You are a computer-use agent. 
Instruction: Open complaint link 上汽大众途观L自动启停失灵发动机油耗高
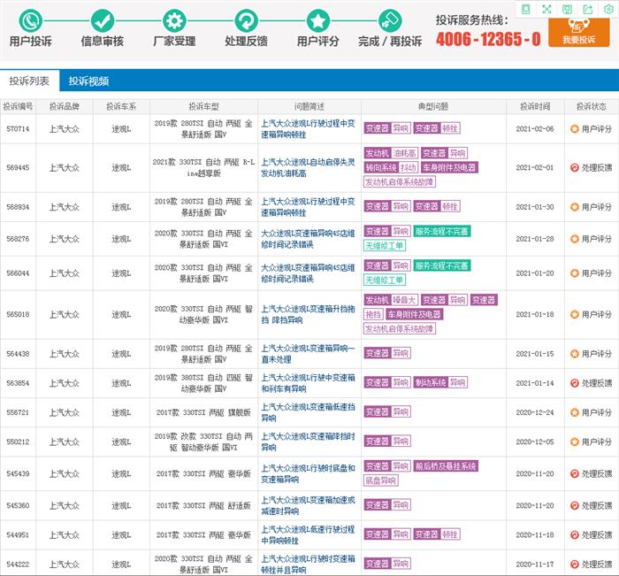(308, 167)
